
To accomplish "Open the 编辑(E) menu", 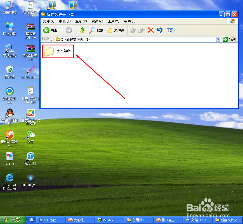I will [x=65, y=21].
